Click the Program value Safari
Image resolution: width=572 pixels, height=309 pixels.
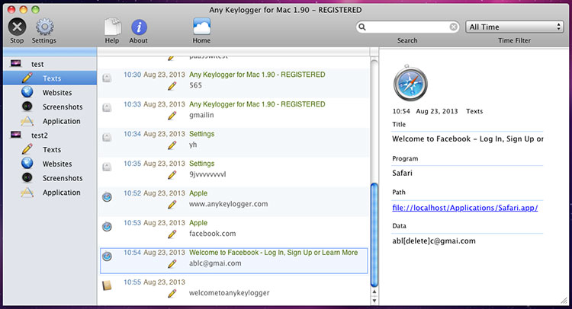pos(402,174)
